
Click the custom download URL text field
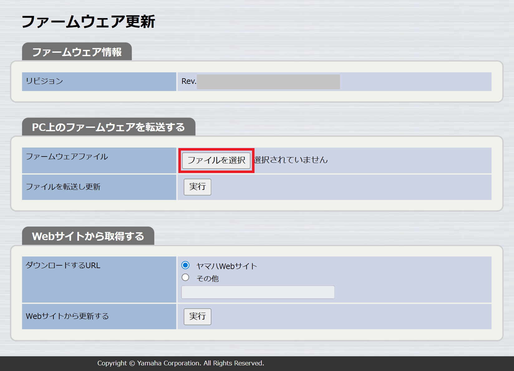[x=258, y=292]
